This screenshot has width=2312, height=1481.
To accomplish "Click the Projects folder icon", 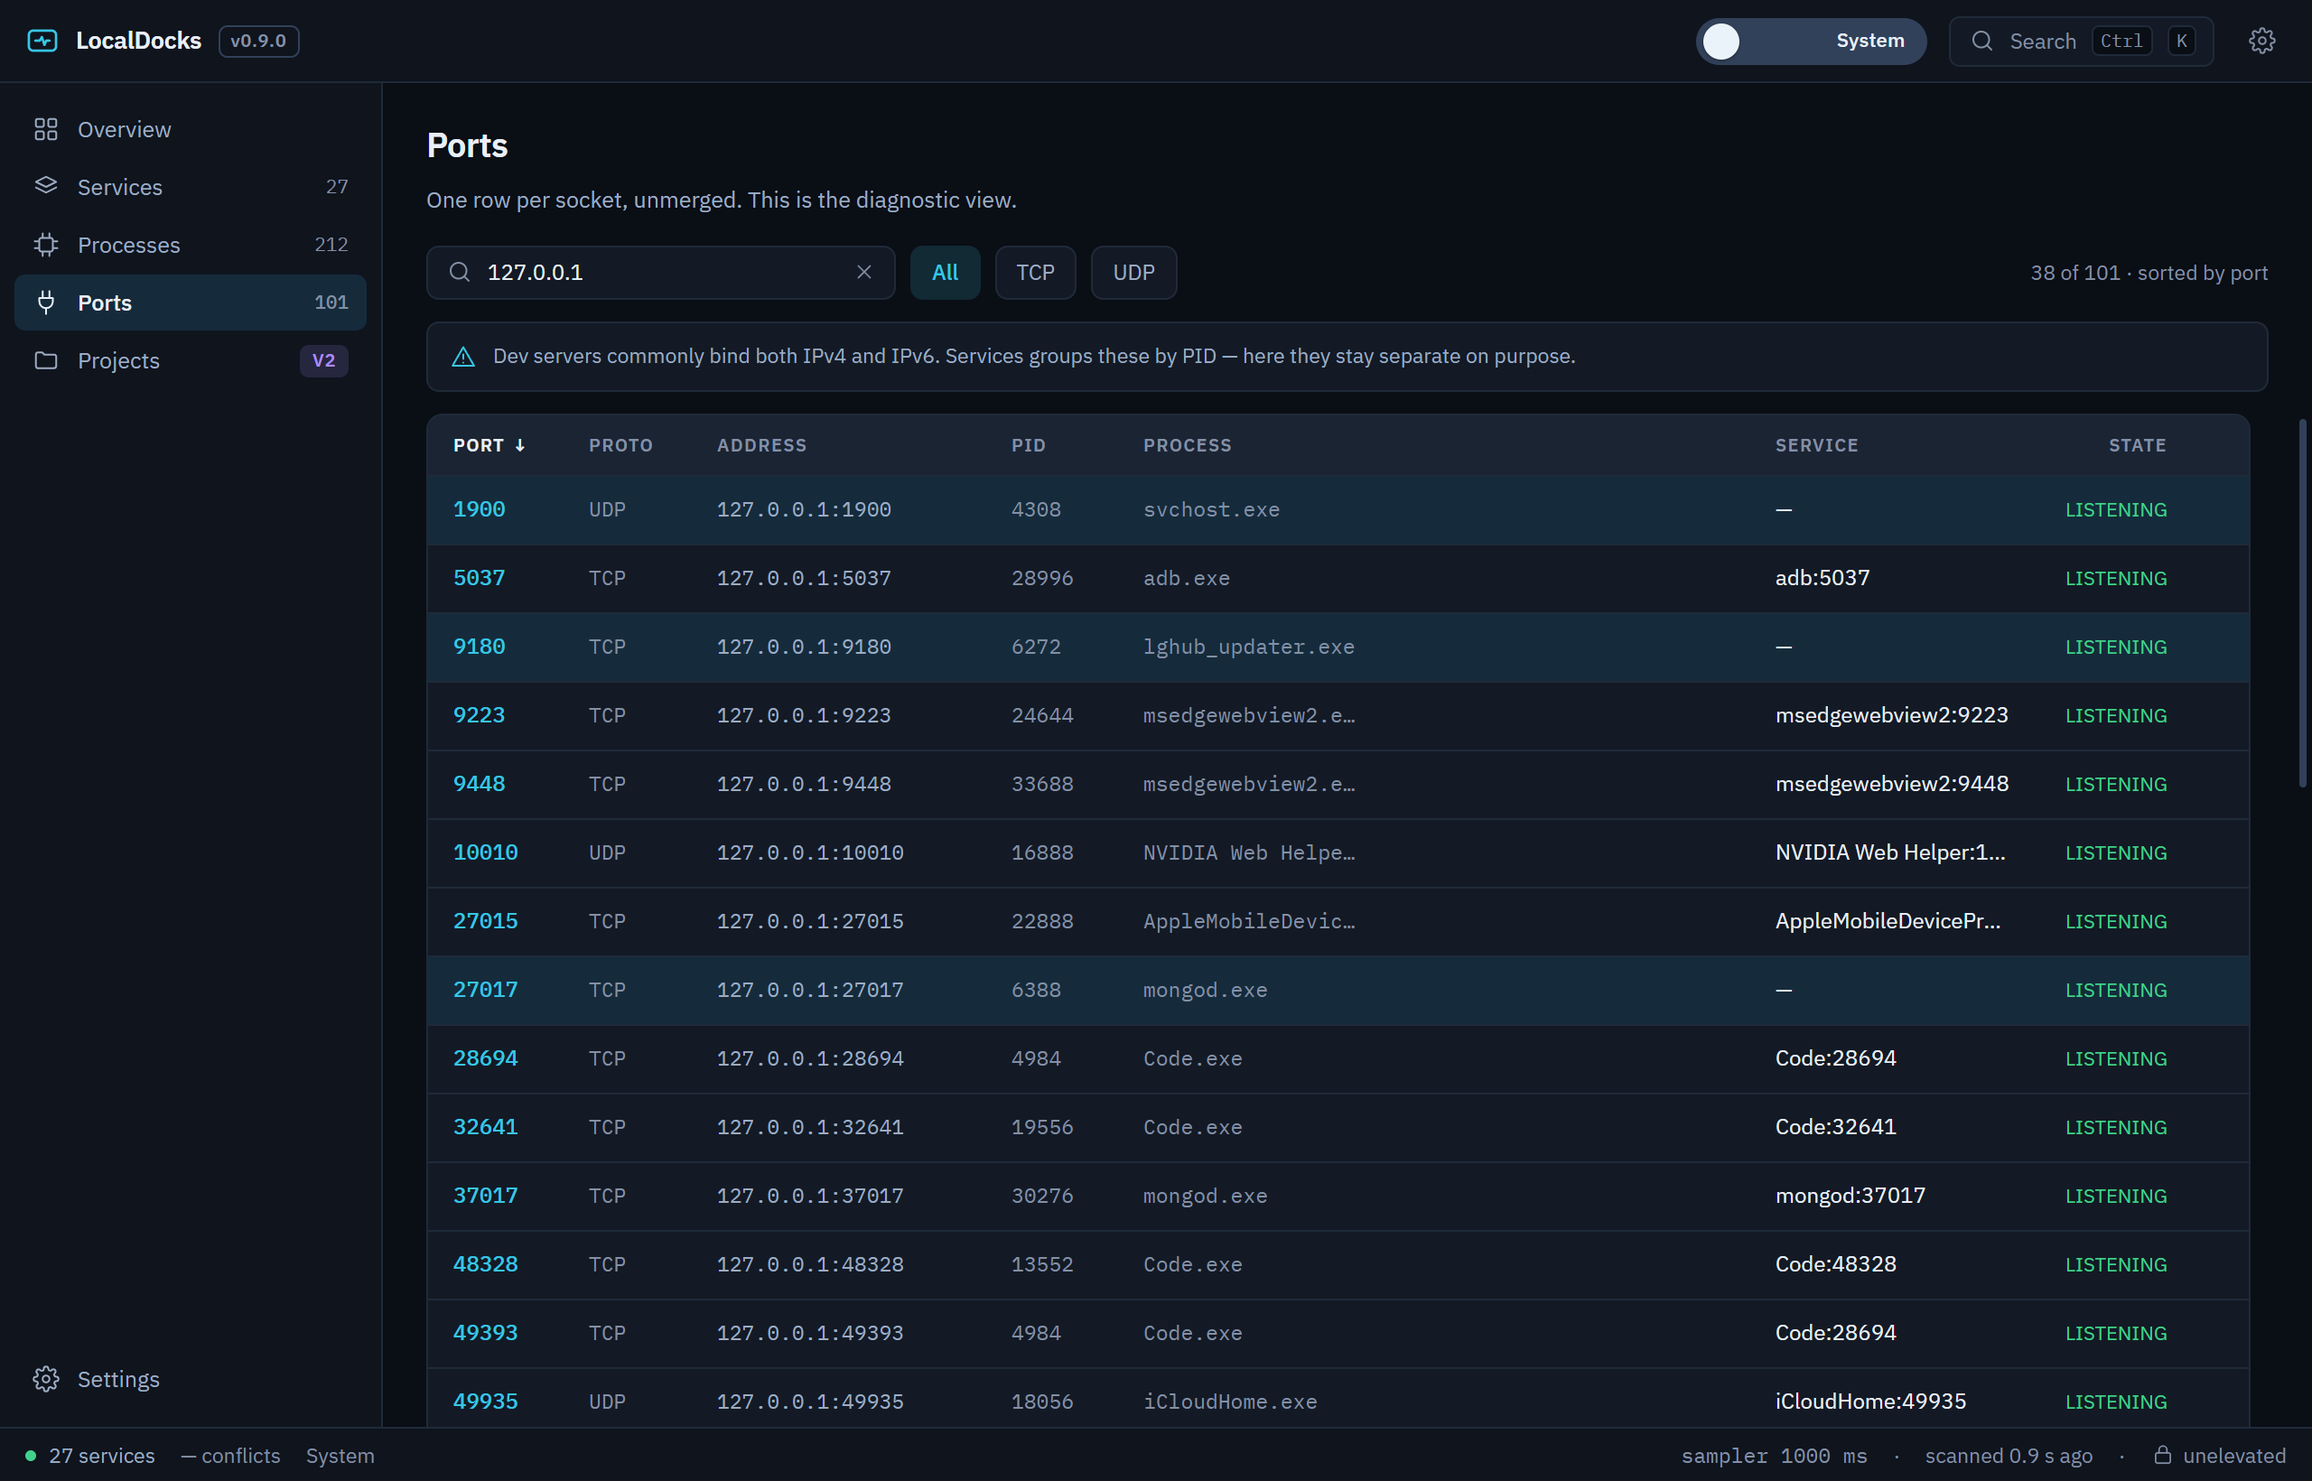I will click(46, 359).
